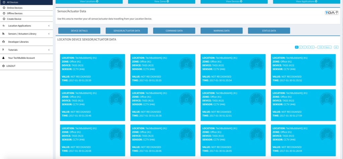Click gauge icon on 01:26:05 card
Screen dimensions: 343x159
[257, 134]
